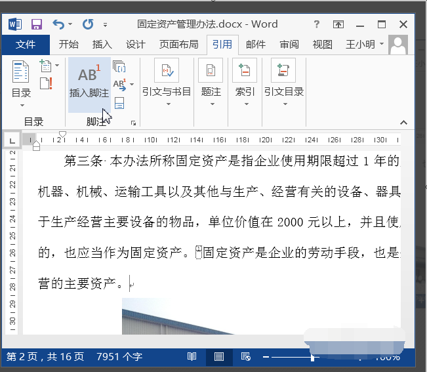Click the number 2000 in the document
This screenshot has height=372, width=427.
click(291, 222)
